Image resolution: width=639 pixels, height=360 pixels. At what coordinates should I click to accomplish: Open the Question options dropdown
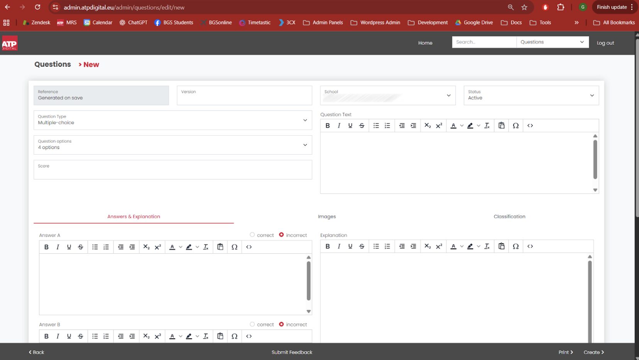[173, 145]
